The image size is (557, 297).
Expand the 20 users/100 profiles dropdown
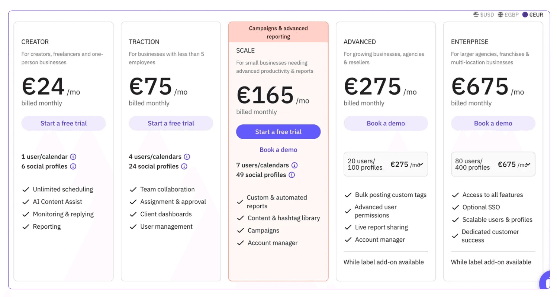coord(386,164)
